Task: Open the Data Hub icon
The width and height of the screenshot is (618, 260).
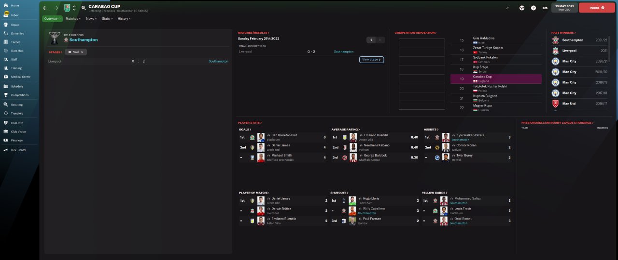Action: click(6, 51)
